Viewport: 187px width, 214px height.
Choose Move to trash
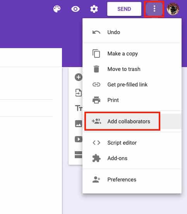click(x=132, y=69)
